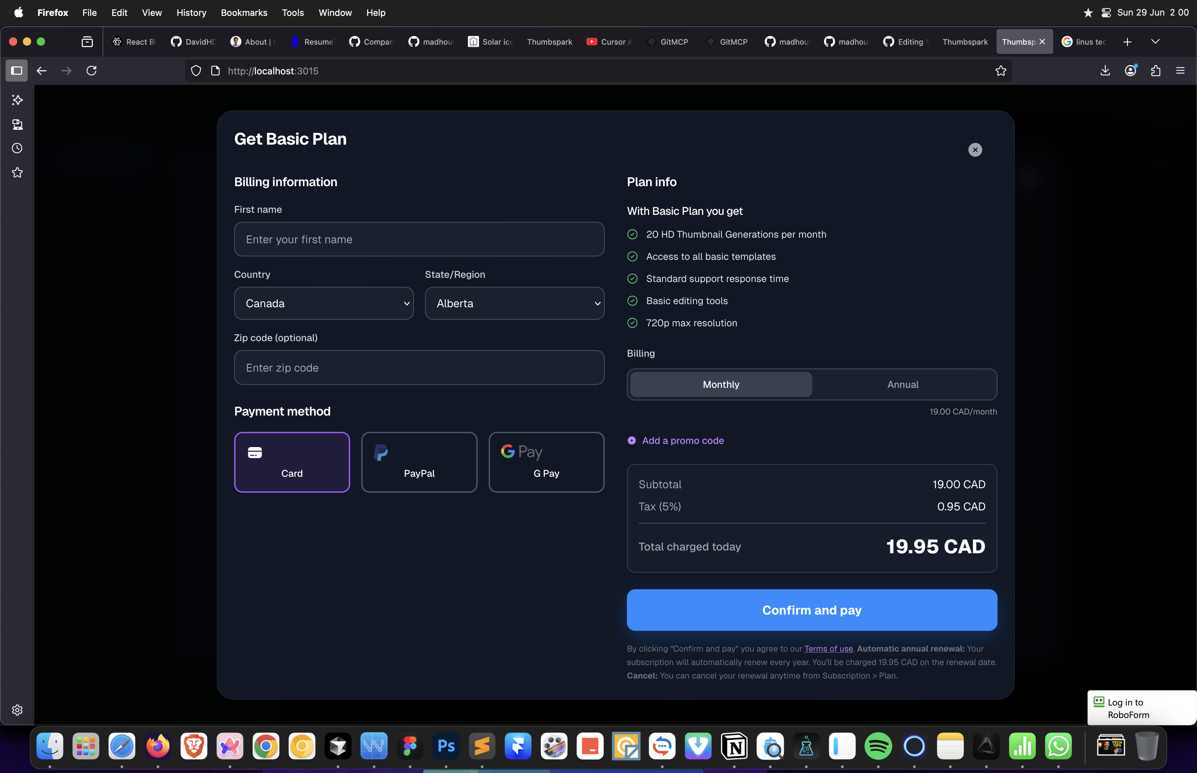Switch to the Cursor YouTube tab

(x=609, y=42)
